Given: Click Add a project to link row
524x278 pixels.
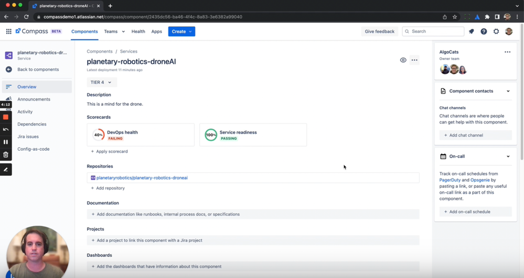Looking at the screenshot, I should click(253, 240).
